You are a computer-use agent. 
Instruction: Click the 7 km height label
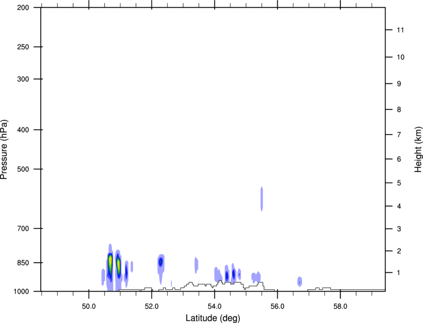[399, 135]
